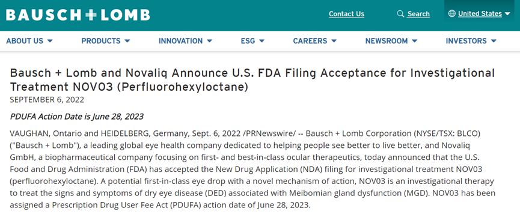Open the Innovation menu

pos(180,41)
